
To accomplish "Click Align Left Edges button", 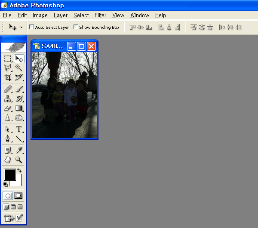I will pyautogui.click(x=161, y=27).
